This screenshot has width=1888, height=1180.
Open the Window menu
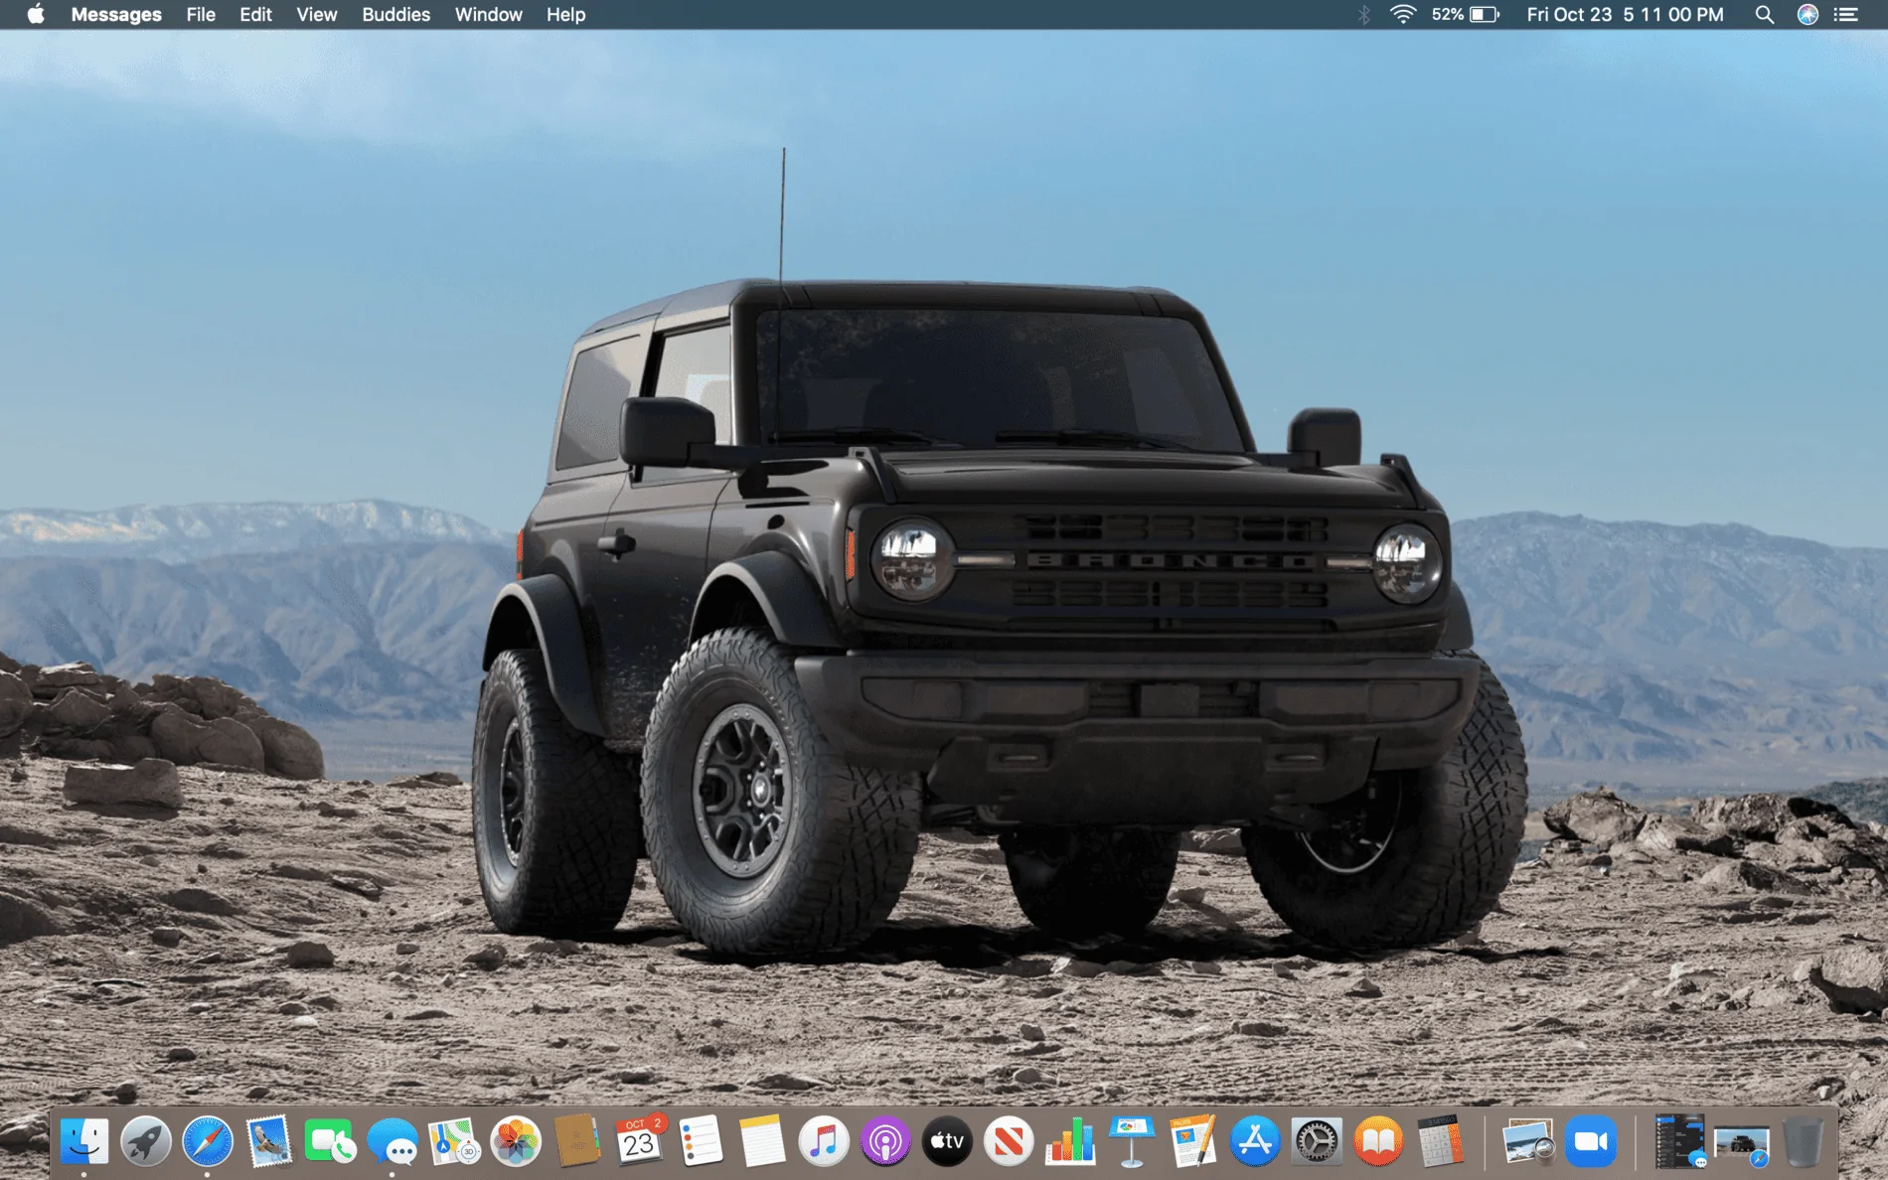488,14
